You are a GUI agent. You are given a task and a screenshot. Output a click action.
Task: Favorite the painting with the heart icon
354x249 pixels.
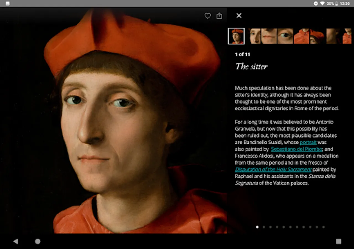pos(208,16)
